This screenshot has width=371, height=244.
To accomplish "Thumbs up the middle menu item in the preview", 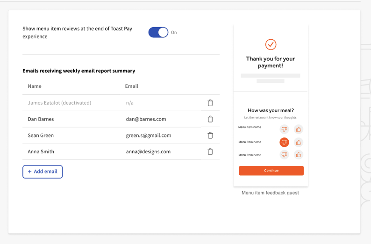I will (299, 142).
